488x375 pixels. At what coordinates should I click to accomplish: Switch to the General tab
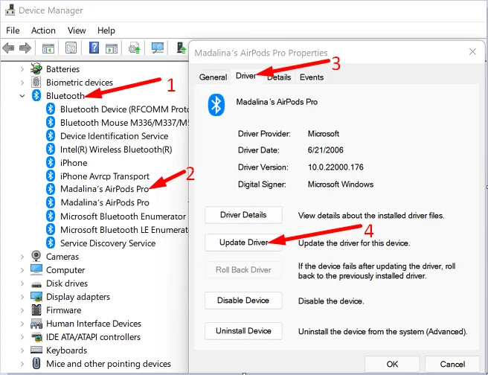213,77
